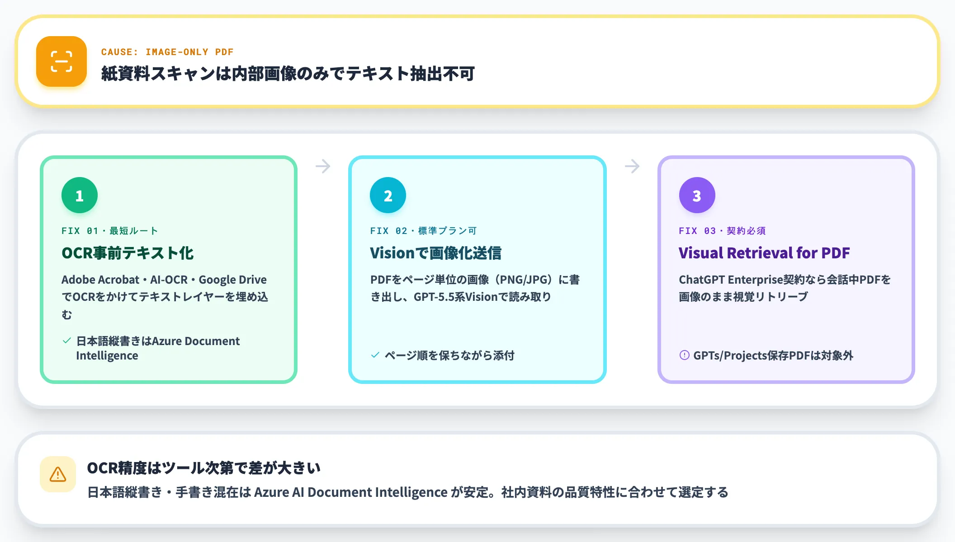The width and height of the screenshot is (955, 542).
Task: Click the info icon beside GPTs/Projects note
Action: (685, 355)
